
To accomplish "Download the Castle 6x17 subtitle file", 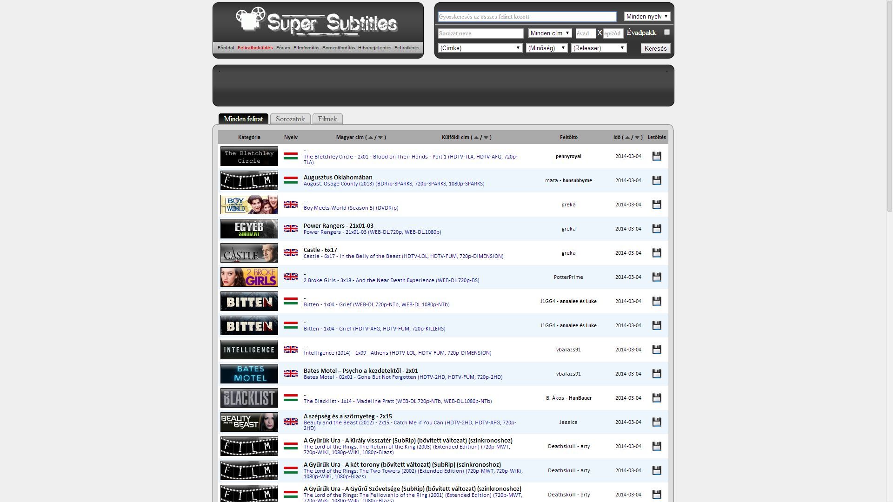I will click(x=656, y=253).
